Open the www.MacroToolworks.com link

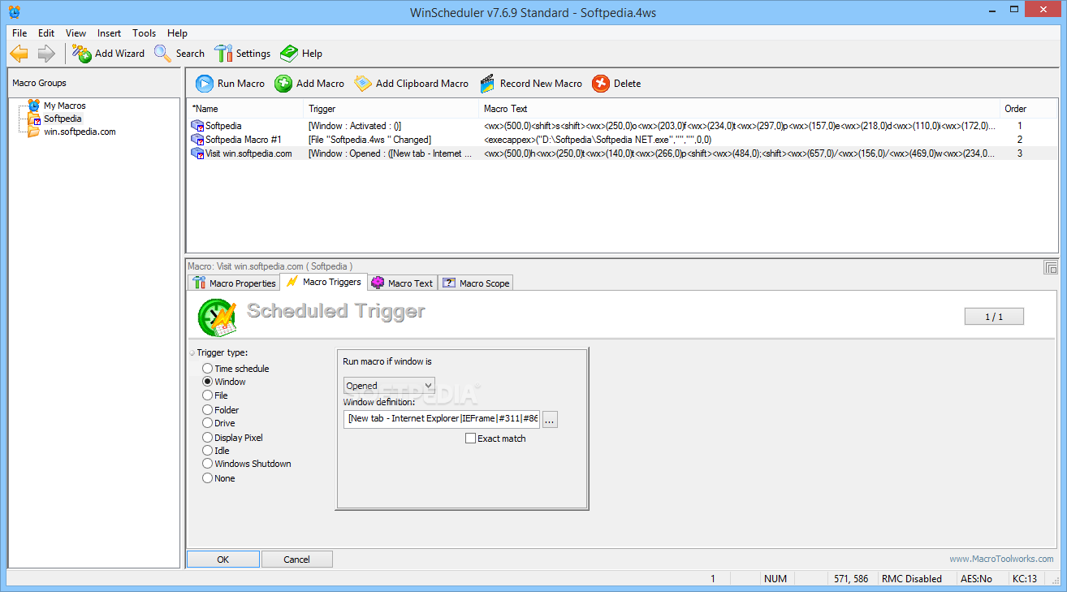click(x=1002, y=559)
